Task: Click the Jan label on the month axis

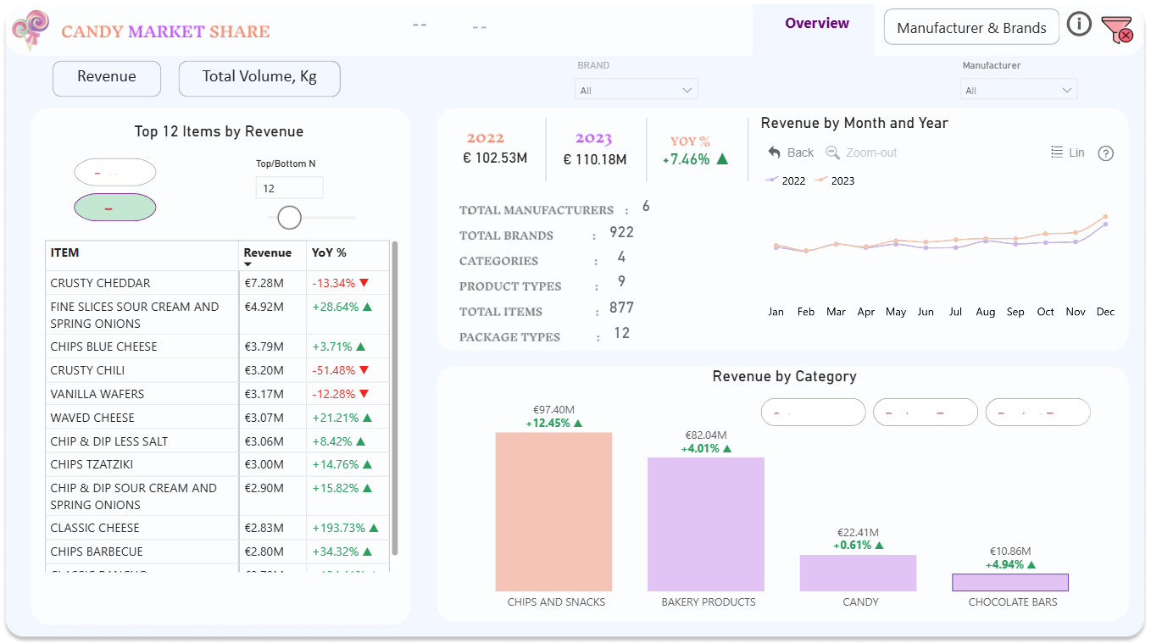Action: [x=776, y=312]
